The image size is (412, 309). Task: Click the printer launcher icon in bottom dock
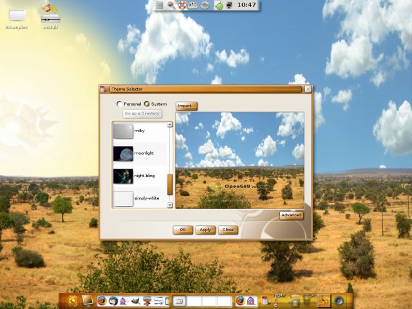tap(147, 301)
